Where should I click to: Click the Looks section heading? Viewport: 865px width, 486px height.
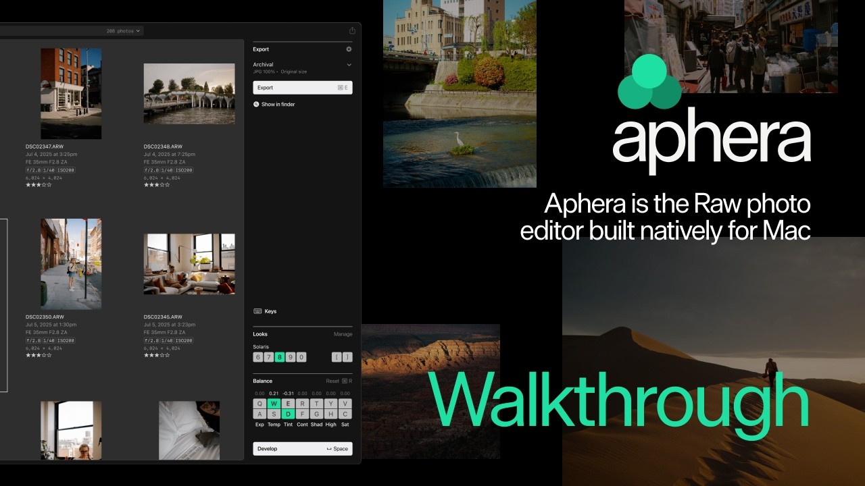click(x=260, y=334)
